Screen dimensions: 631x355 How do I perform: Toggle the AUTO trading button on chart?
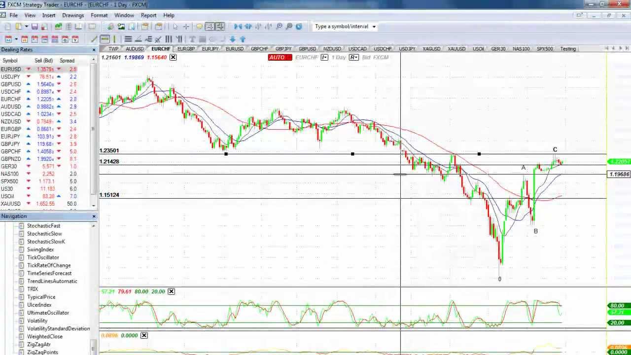280,57
